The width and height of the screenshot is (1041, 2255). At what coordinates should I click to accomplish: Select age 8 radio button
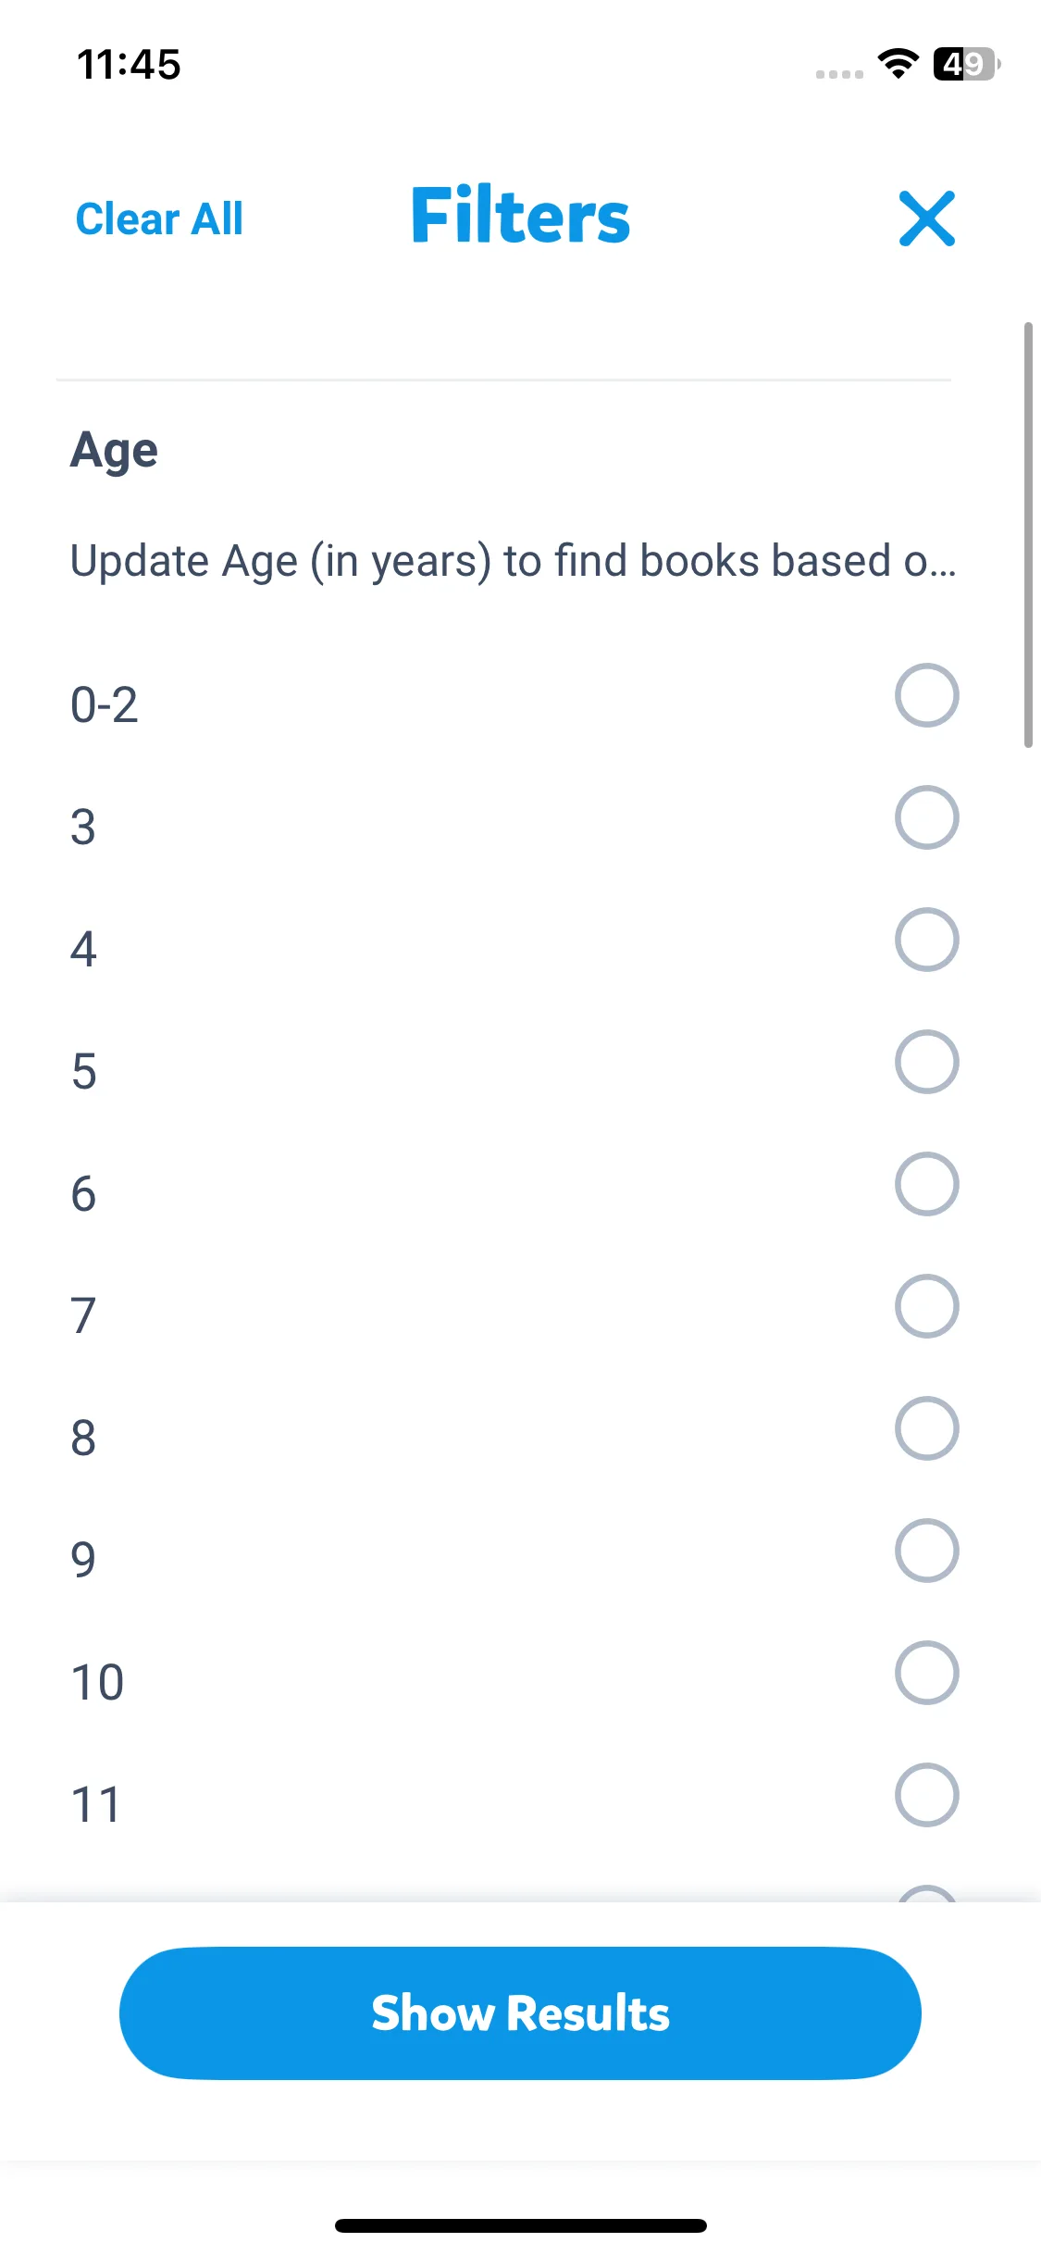tap(926, 1428)
